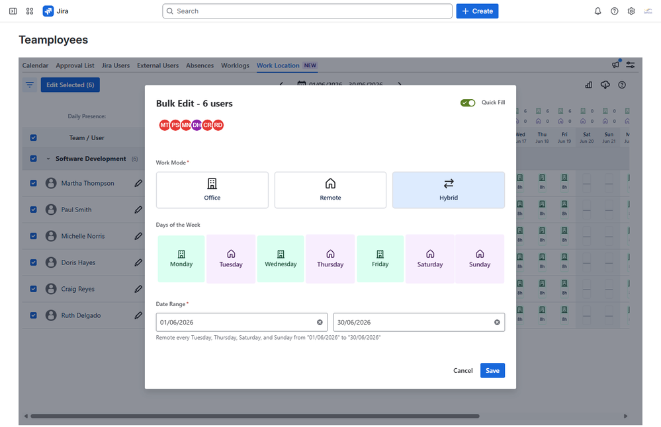Toggle Tuesday's work location tile

pyautogui.click(x=231, y=258)
